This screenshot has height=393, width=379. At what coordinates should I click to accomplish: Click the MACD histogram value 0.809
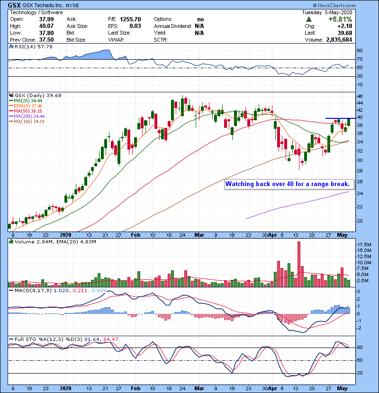[x=99, y=291]
